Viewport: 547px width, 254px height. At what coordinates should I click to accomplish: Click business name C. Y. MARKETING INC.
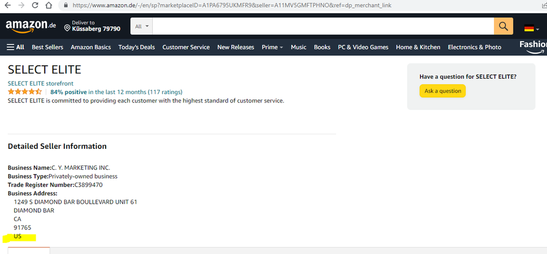point(80,168)
